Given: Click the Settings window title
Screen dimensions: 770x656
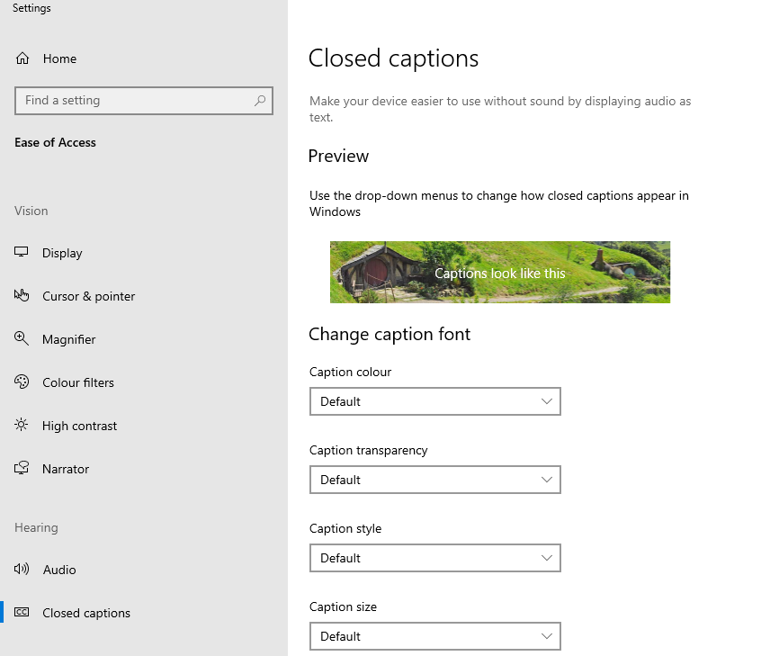Looking at the screenshot, I should point(31,8).
